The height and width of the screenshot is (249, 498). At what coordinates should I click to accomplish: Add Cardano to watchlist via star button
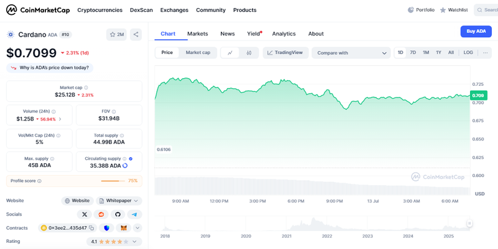pyautogui.click(x=116, y=34)
